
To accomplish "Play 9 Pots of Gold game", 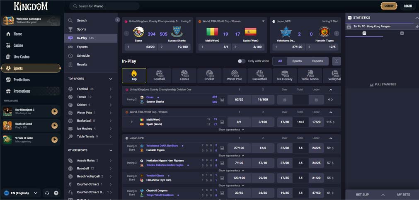I will click(55, 140).
